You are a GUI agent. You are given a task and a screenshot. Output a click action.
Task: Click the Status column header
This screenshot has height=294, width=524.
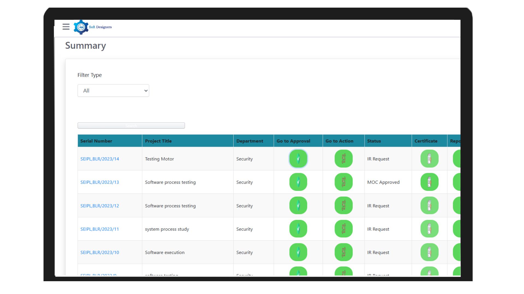[374, 141]
